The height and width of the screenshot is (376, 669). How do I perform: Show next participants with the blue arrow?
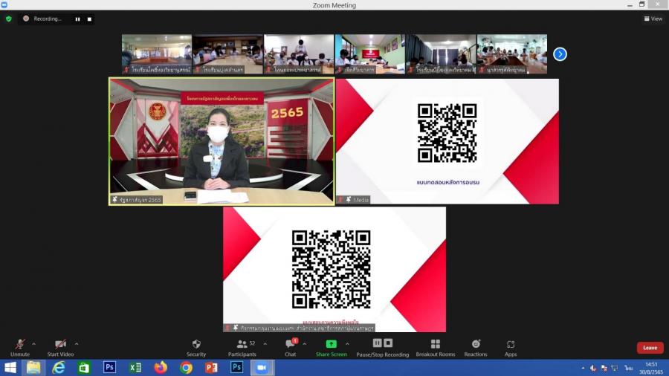click(560, 54)
